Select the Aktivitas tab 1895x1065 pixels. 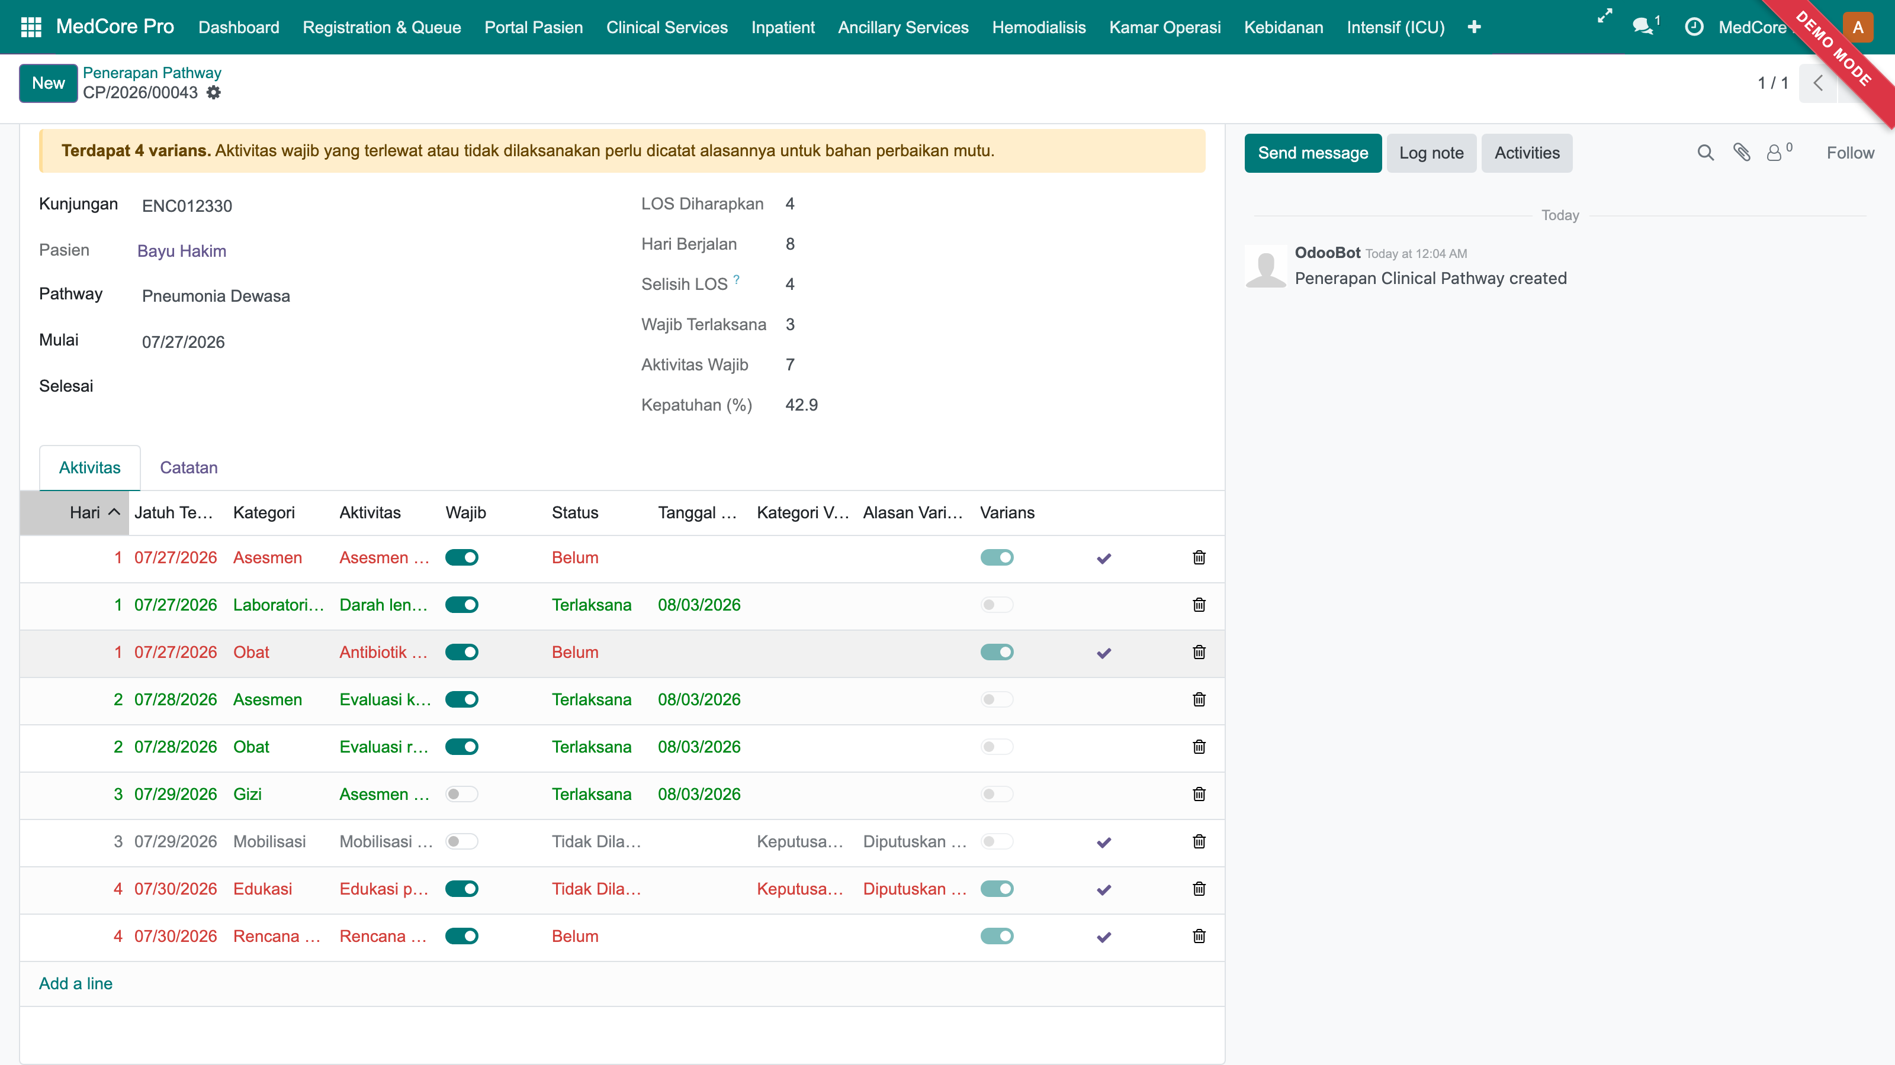(x=90, y=467)
